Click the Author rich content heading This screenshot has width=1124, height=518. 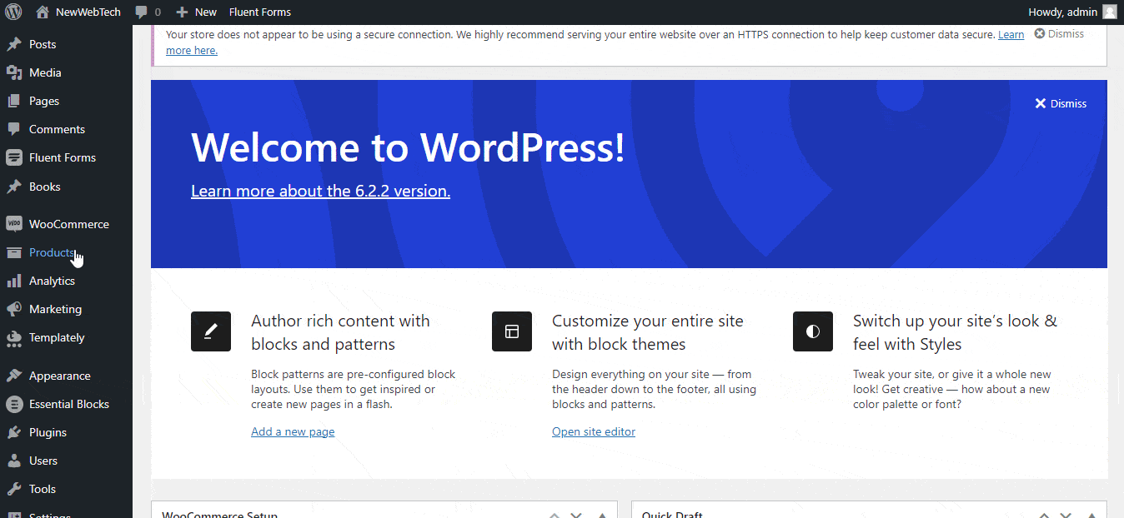(x=340, y=332)
